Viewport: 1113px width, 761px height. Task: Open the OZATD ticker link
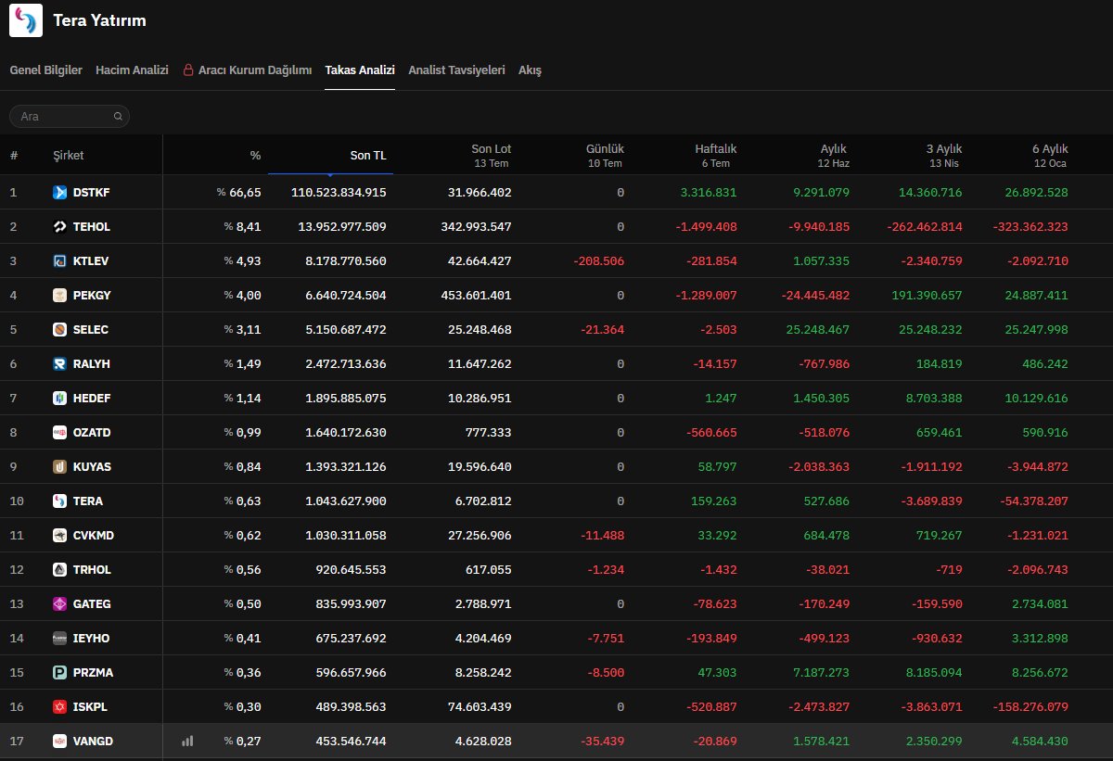coord(92,433)
